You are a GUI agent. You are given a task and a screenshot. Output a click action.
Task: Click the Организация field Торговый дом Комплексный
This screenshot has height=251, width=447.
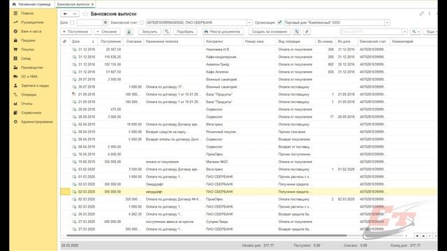pyautogui.click(x=335, y=22)
